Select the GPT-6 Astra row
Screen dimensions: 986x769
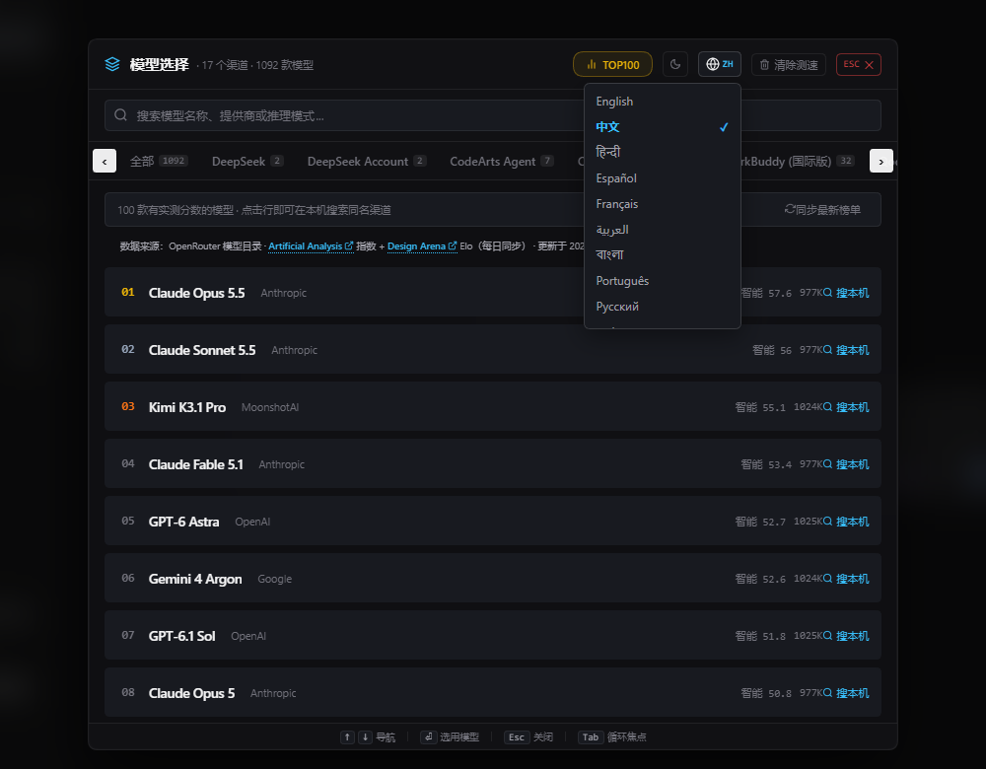click(x=492, y=522)
